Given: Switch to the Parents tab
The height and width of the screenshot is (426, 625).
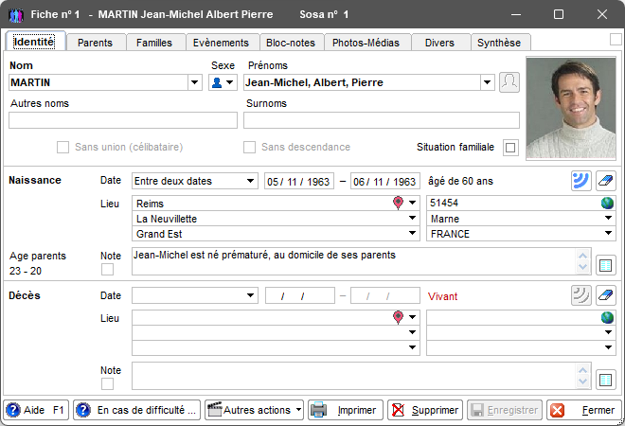Looking at the screenshot, I should 96,43.
